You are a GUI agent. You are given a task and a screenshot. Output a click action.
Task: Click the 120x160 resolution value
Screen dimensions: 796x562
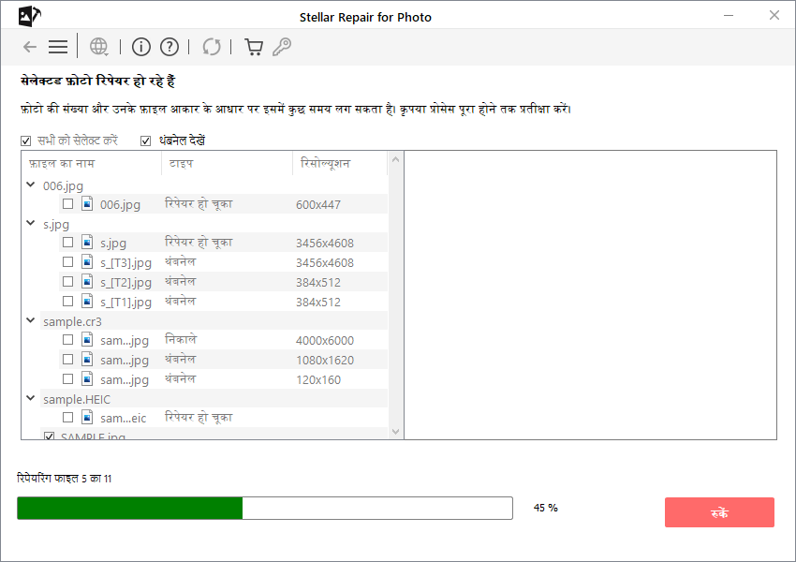coord(318,379)
